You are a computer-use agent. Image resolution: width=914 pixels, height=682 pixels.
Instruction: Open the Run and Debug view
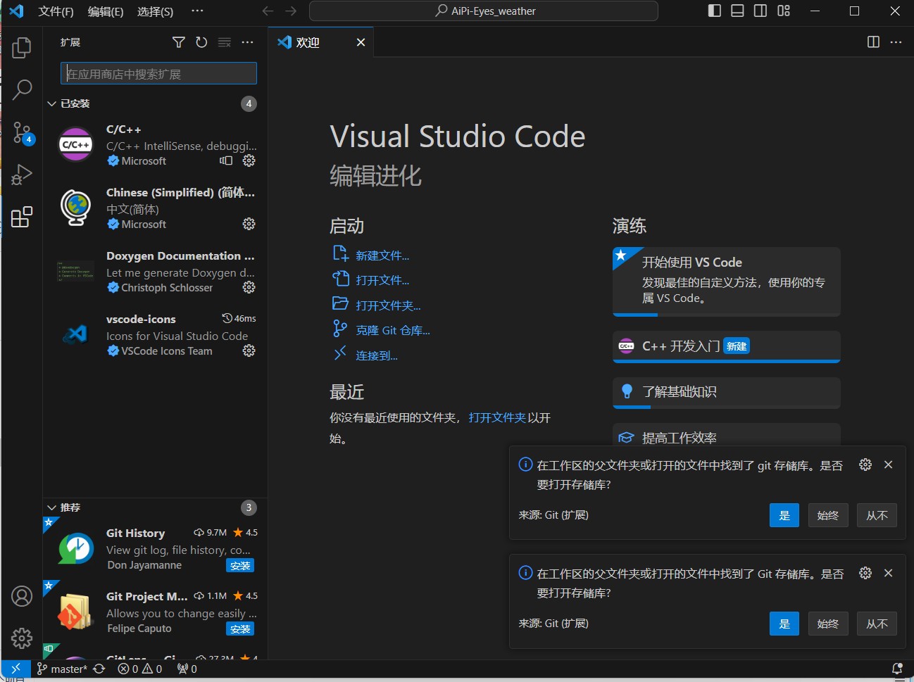click(22, 175)
